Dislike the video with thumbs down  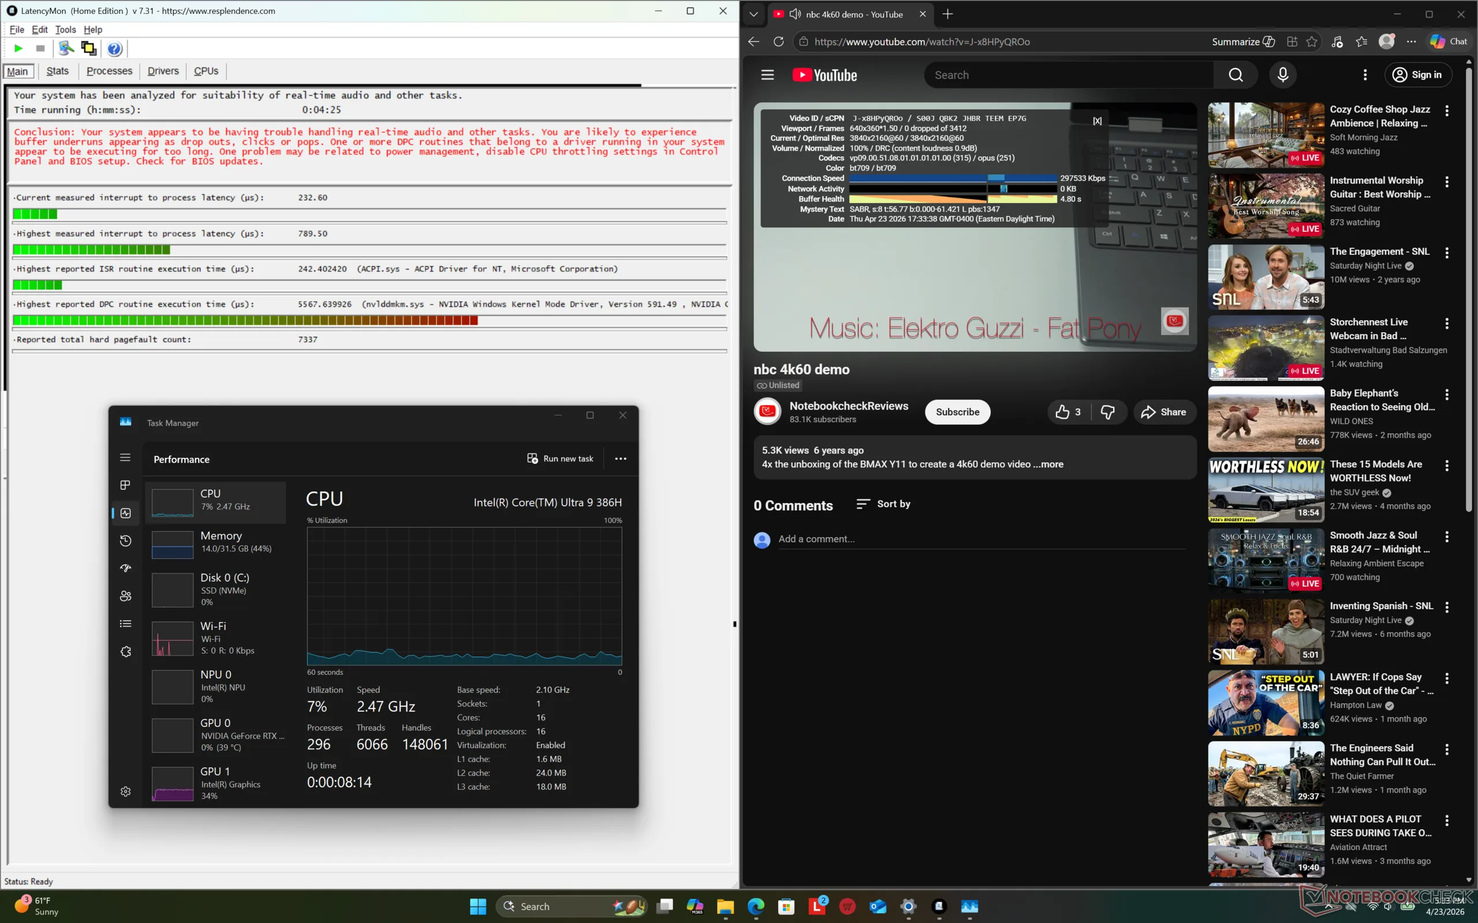coord(1107,412)
